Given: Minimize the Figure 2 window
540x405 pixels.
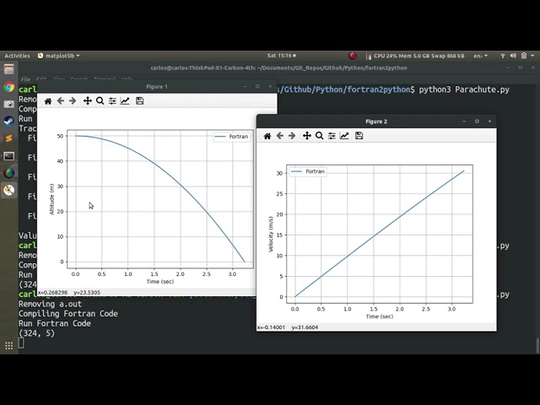Looking at the screenshot, I should 464,121.
